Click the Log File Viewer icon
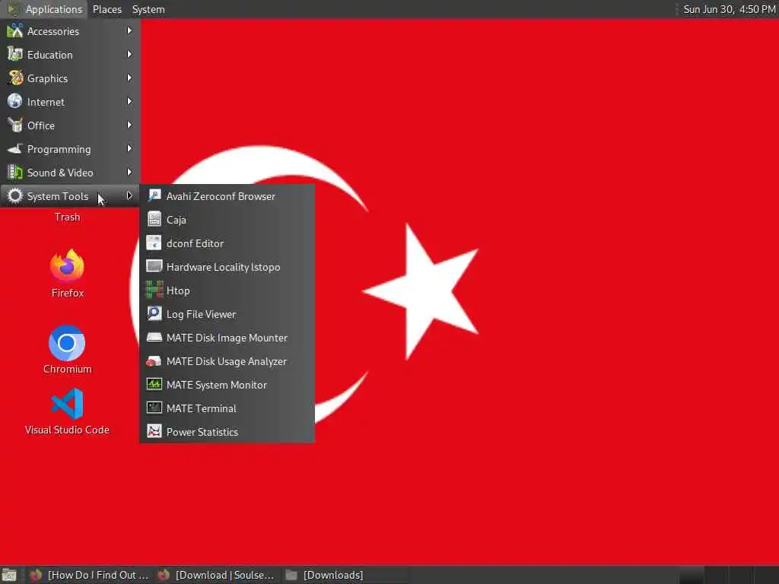The height and width of the screenshot is (584, 779). 154,314
